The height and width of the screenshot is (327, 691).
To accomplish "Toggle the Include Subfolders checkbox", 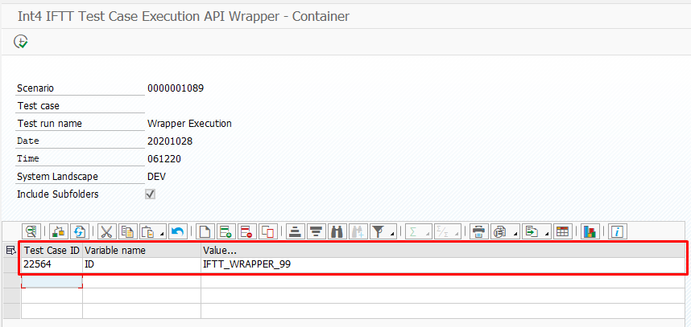I will click(x=150, y=194).
